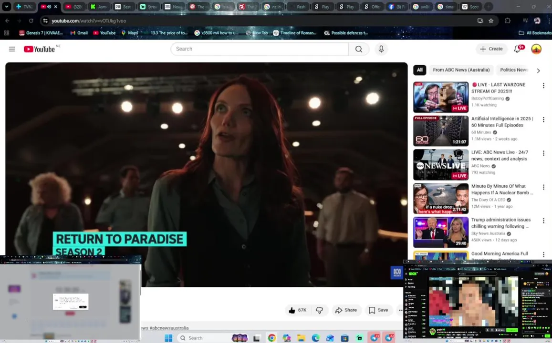Select the Politics News chip
Screen dimensions: 552x343
(513, 70)
